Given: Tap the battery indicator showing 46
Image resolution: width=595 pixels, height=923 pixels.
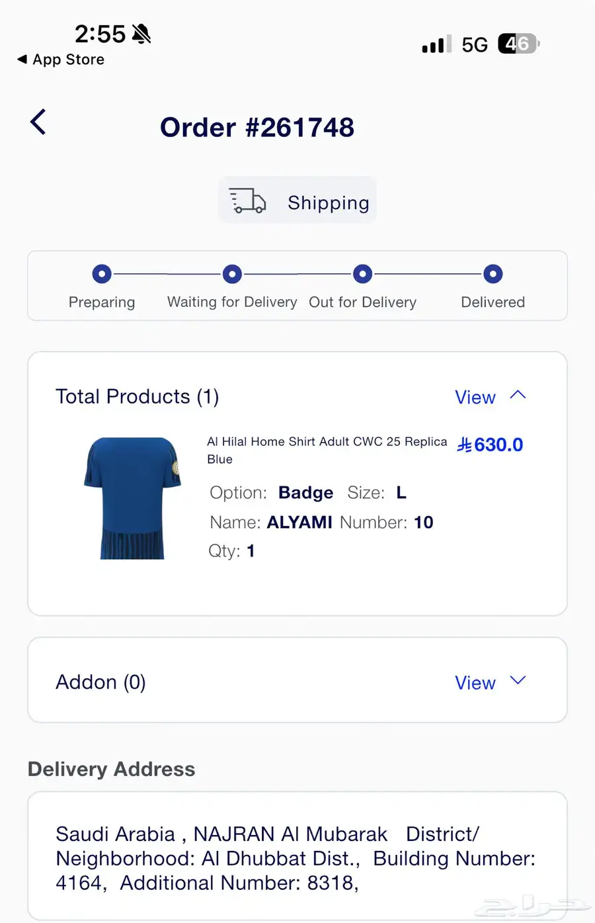Looking at the screenshot, I should 519,44.
